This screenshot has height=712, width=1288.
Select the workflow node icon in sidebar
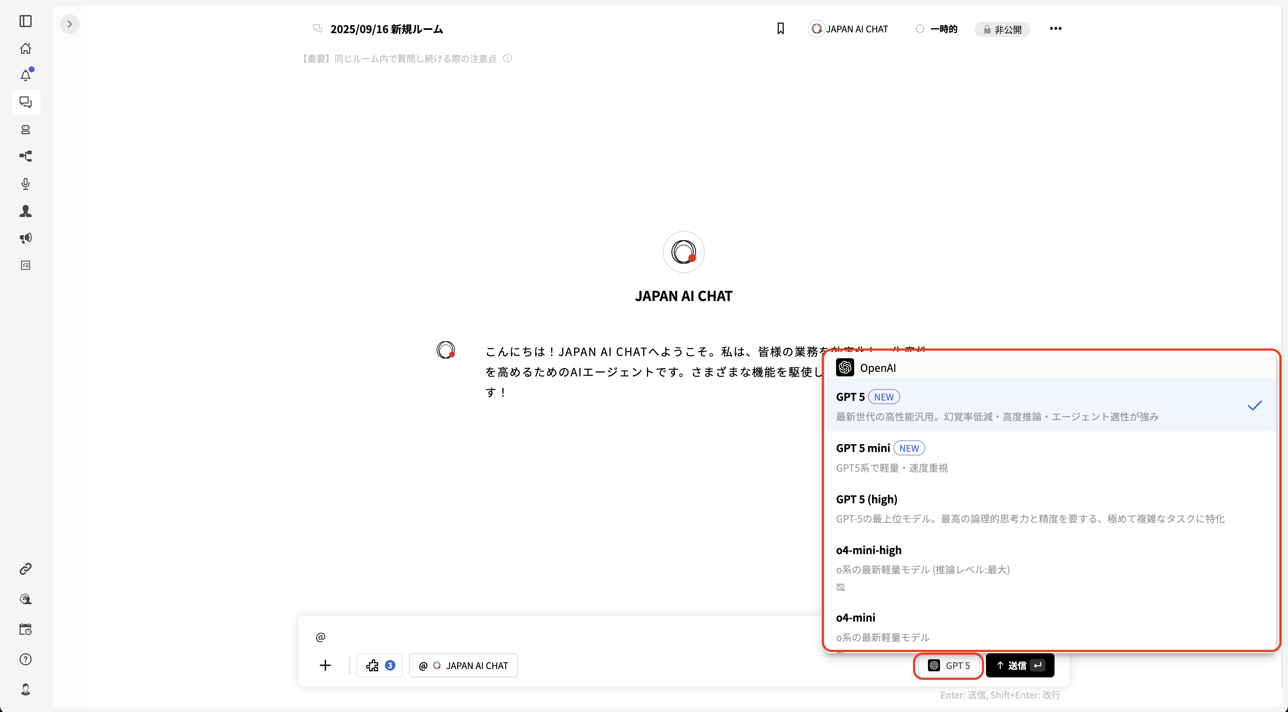pyautogui.click(x=25, y=156)
